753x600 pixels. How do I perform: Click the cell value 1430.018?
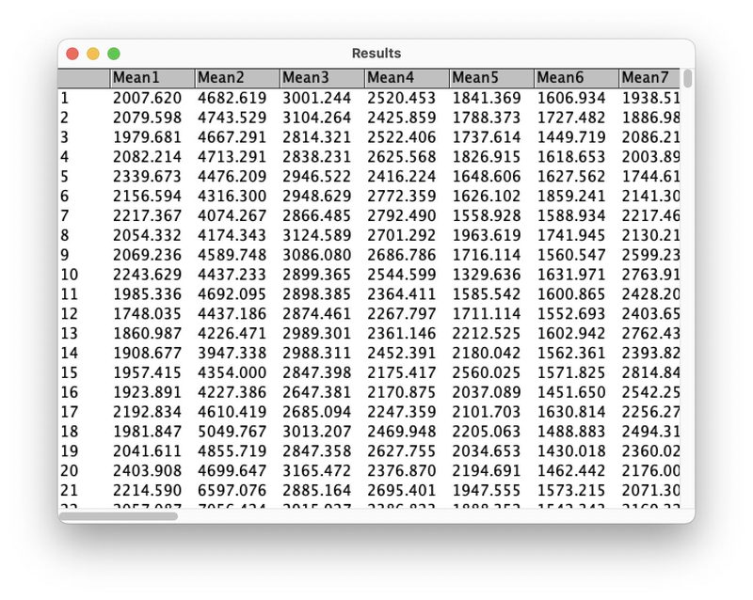pos(571,451)
